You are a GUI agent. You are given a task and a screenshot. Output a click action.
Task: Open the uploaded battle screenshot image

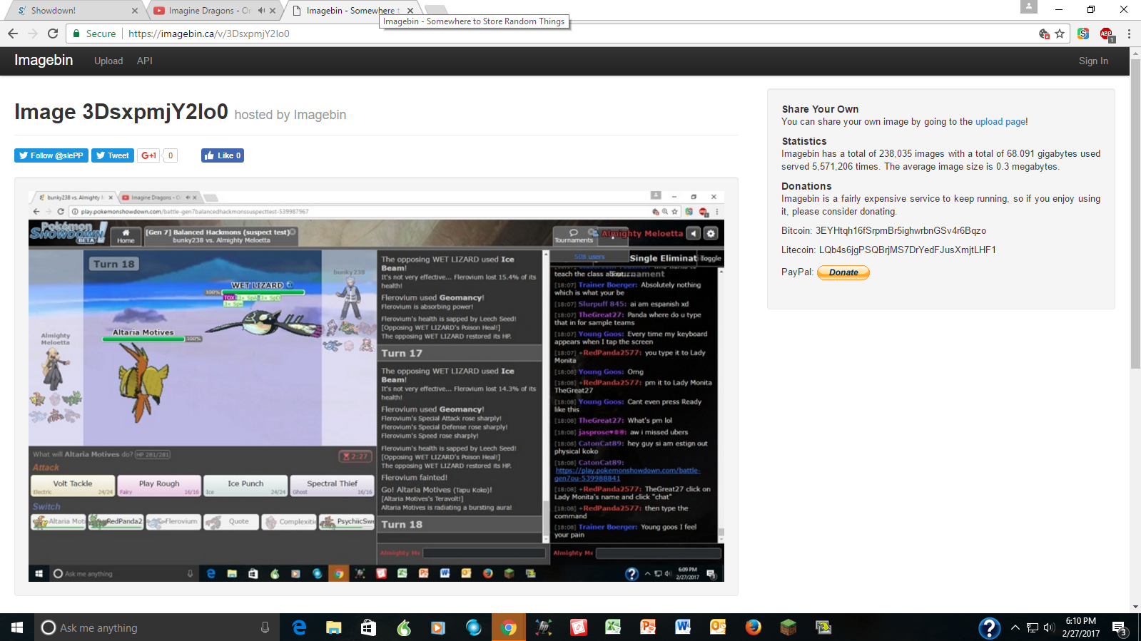[x=376, y=386]
